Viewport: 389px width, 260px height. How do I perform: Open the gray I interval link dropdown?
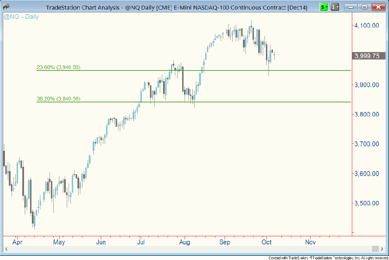pos(335,7)
